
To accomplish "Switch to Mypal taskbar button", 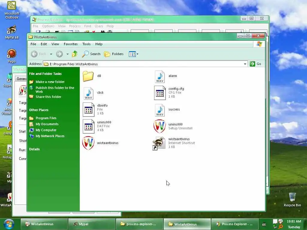I will click(92, 224).
